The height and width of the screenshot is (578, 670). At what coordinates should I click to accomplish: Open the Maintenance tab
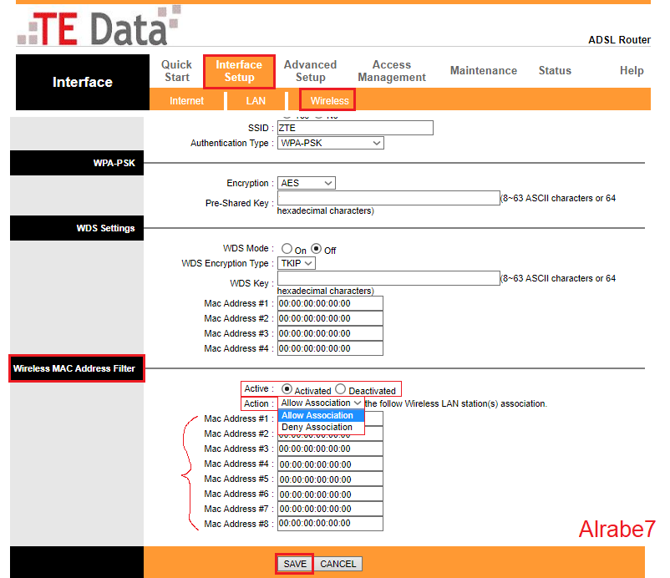[x=483, y=70]
